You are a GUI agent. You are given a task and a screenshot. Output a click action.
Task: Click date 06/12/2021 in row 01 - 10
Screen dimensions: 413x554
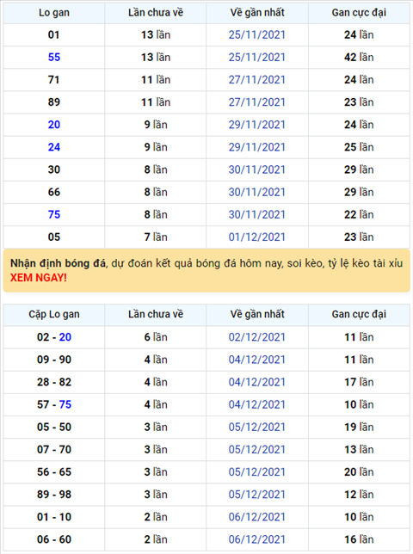(257, 517)
